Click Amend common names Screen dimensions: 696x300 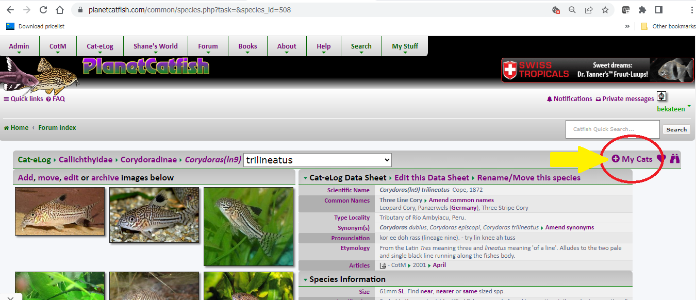[x=461, y=200]
